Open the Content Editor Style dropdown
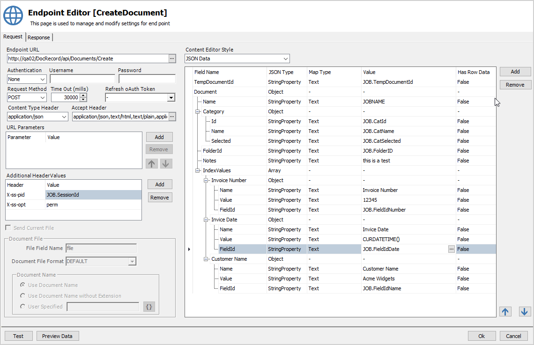534x345 pixels. coord(286,58)
